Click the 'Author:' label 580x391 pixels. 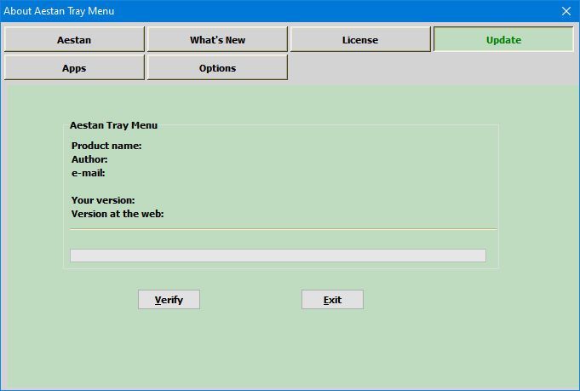click(89, 159)
